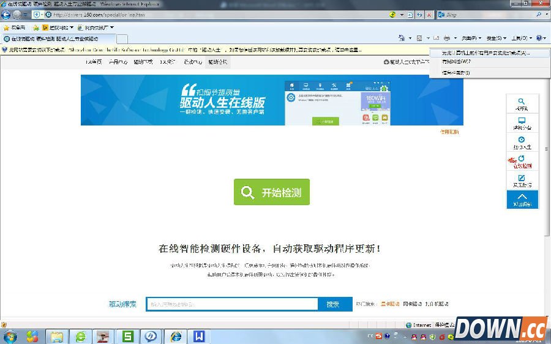Click the 驱动人生在线版 blue banner
Viewport: 551px width, 344px height.
click(272, 100)
